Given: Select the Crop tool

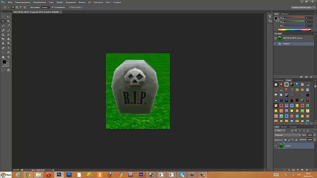Looking at the screenshot, I should pyautogui.click(x=3, y=26).
